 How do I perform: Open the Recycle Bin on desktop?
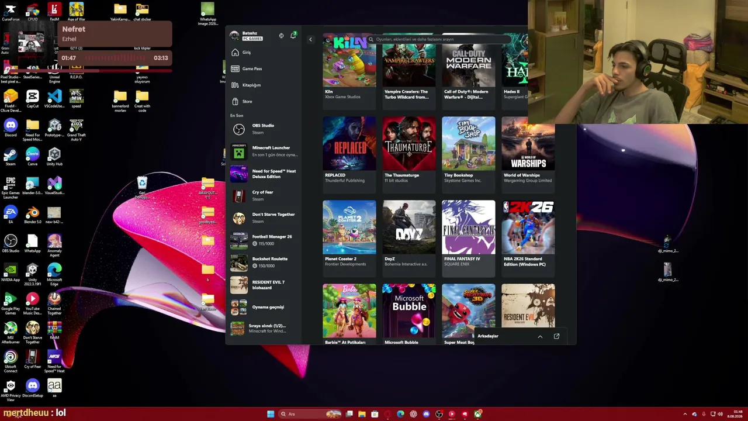coord(142,187)
